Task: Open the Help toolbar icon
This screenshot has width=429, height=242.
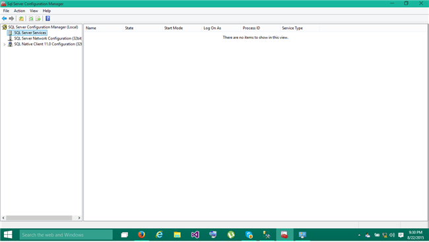Action: pos(48,18)
